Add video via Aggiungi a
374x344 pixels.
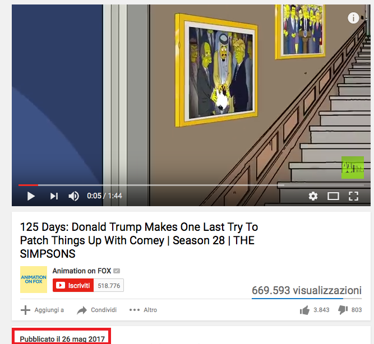[x=42, y=310]
